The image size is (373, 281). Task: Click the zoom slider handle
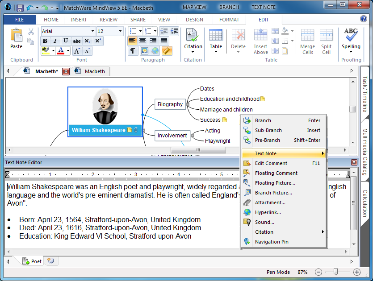click(x=335, y=272)
